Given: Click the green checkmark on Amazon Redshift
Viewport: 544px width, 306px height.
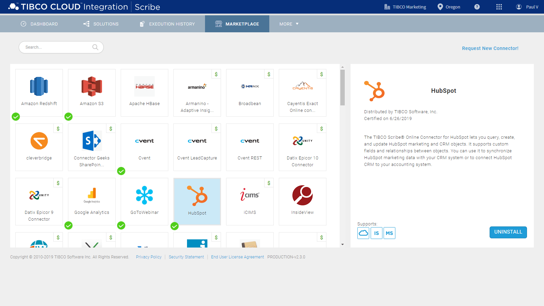Looking at the screenshot, I should pos(16,117).
